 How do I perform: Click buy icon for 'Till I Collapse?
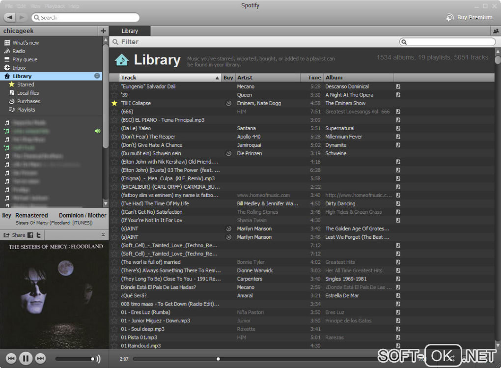228,103
